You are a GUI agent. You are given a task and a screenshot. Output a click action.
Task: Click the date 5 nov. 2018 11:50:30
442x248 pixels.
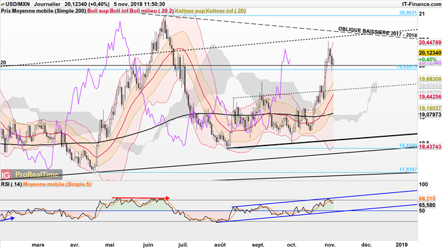(139, 5)
